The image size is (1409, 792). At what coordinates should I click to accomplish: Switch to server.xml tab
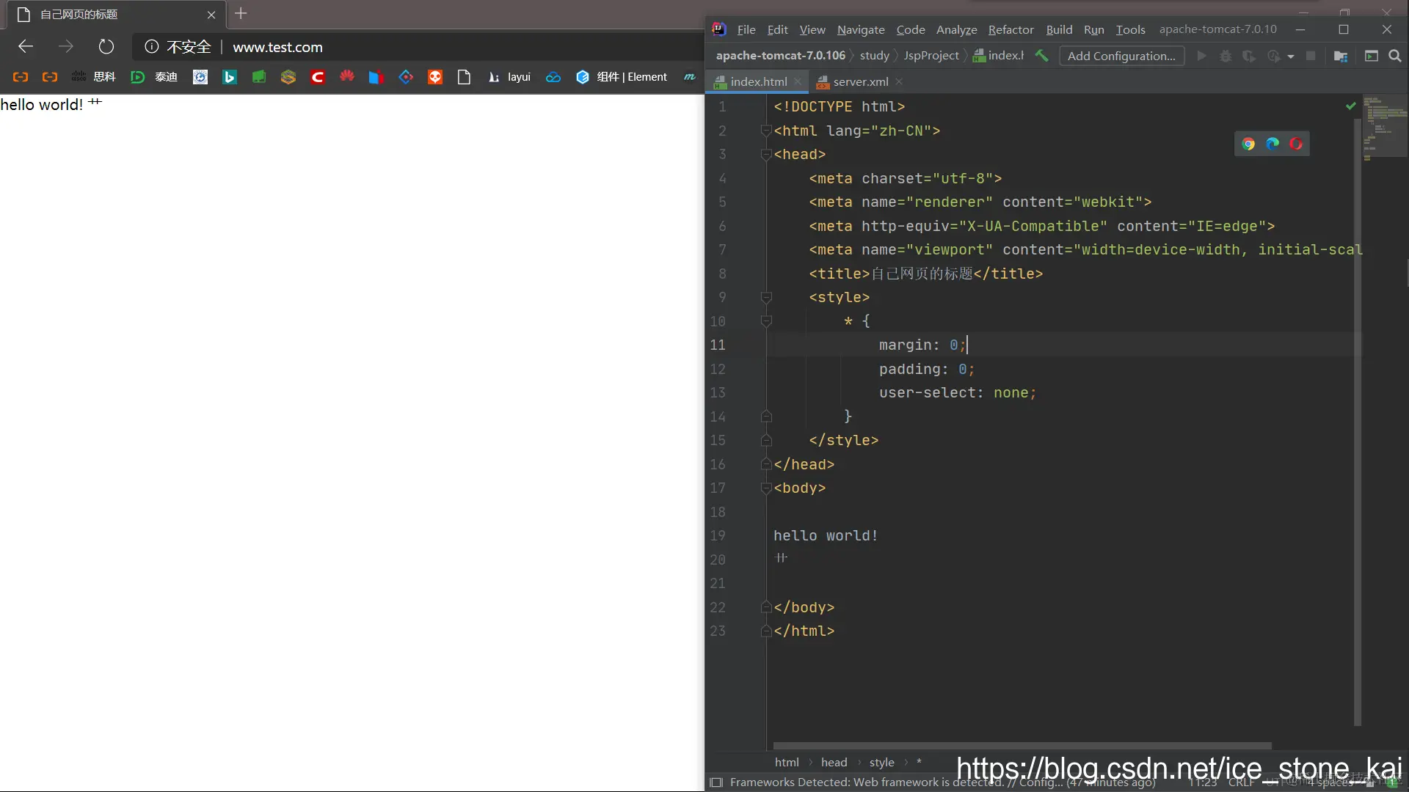860,81
